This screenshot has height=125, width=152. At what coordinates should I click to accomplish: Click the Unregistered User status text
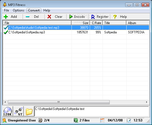(x=22, y=120)
